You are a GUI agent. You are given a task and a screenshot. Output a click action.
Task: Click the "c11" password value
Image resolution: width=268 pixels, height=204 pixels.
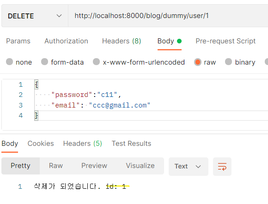pyautogui.click(x=107, y=95)
